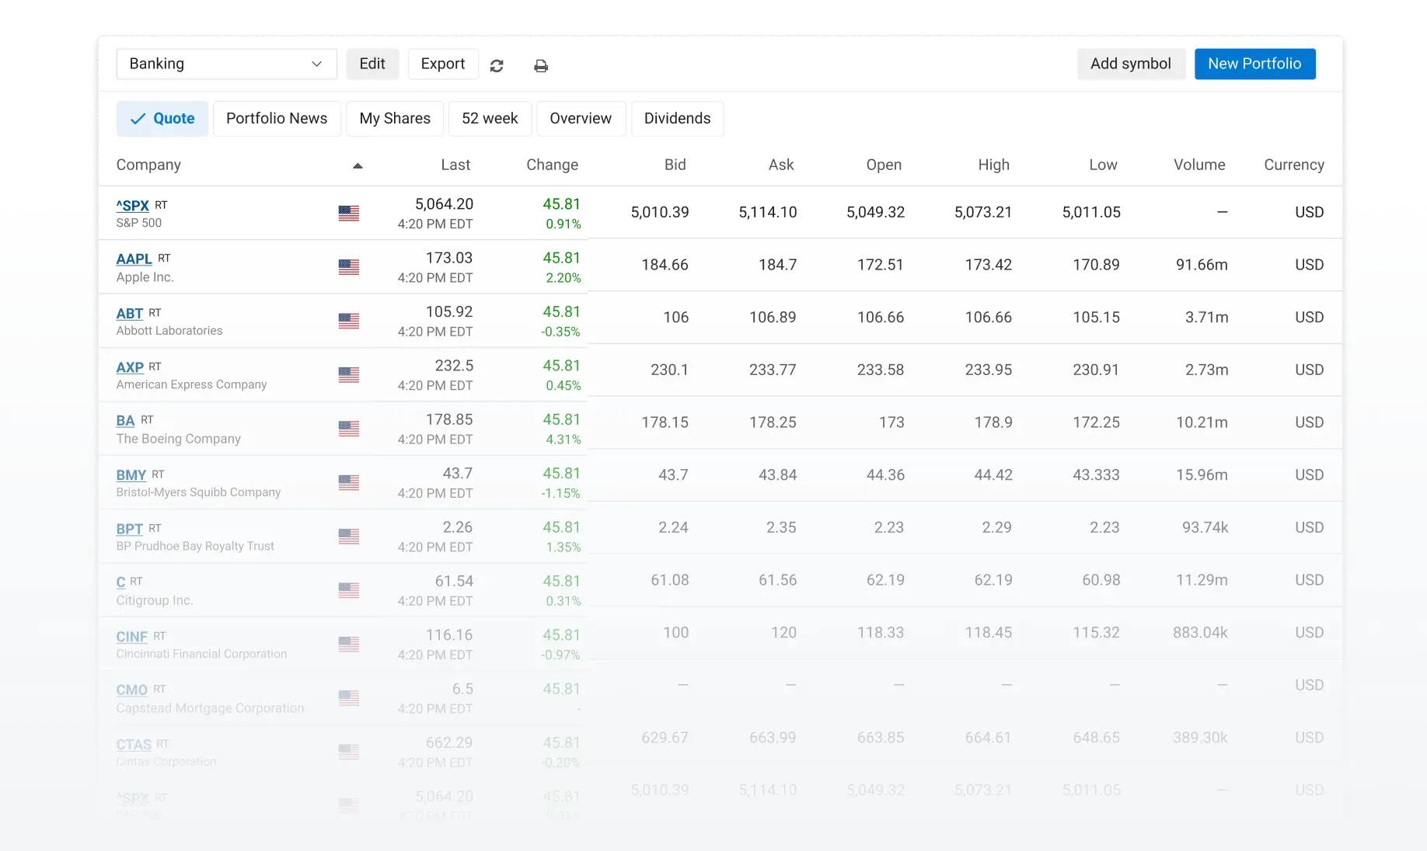
Task: Sort by the Currency column header
Action: pyautogui.click(x=1294, y=165)
